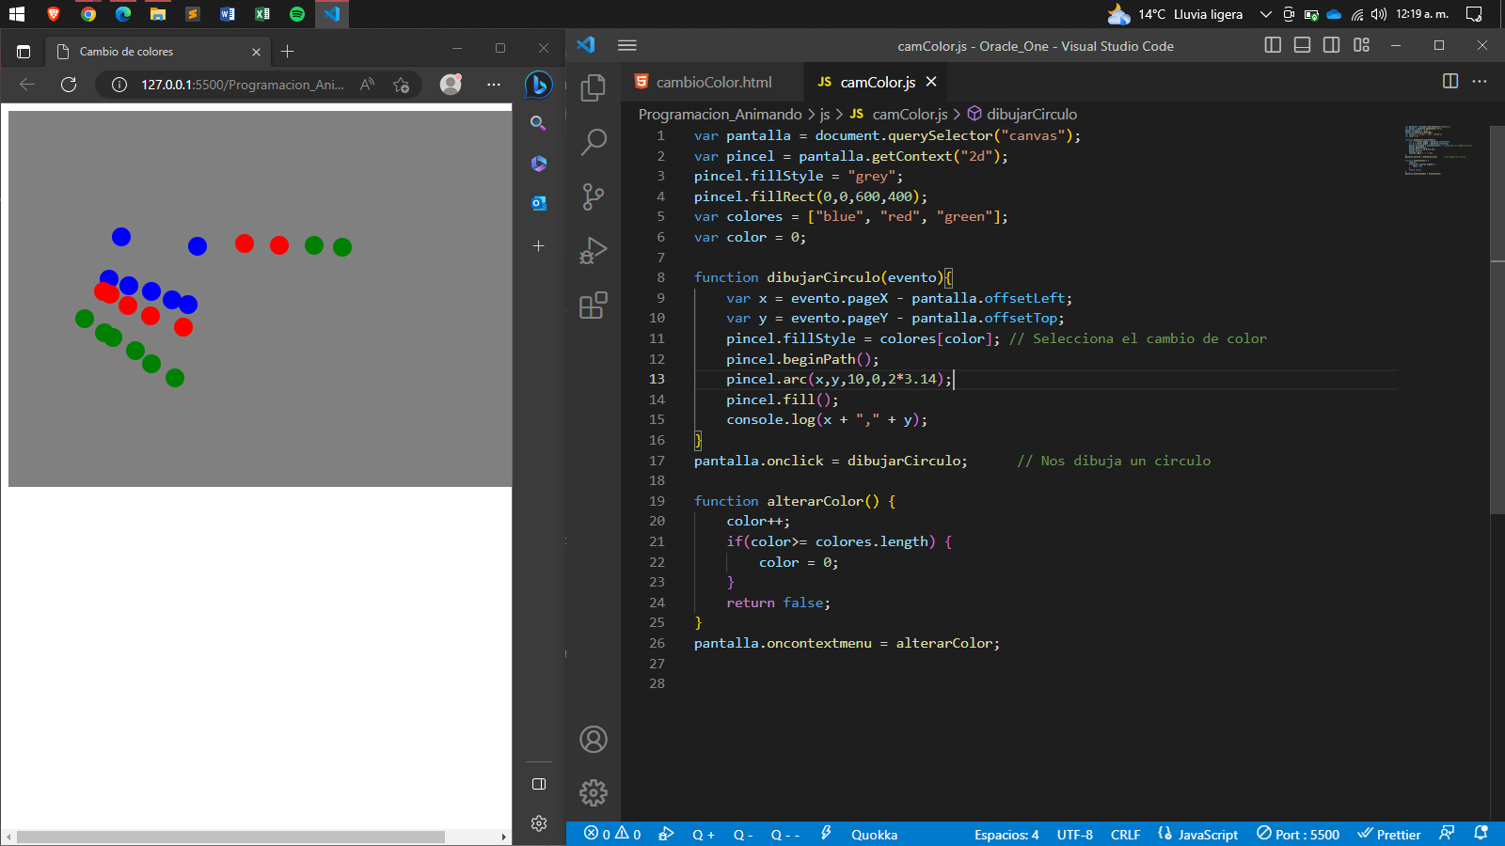
Task: Click Prettier in status bar
Action: pos(1388,834)
